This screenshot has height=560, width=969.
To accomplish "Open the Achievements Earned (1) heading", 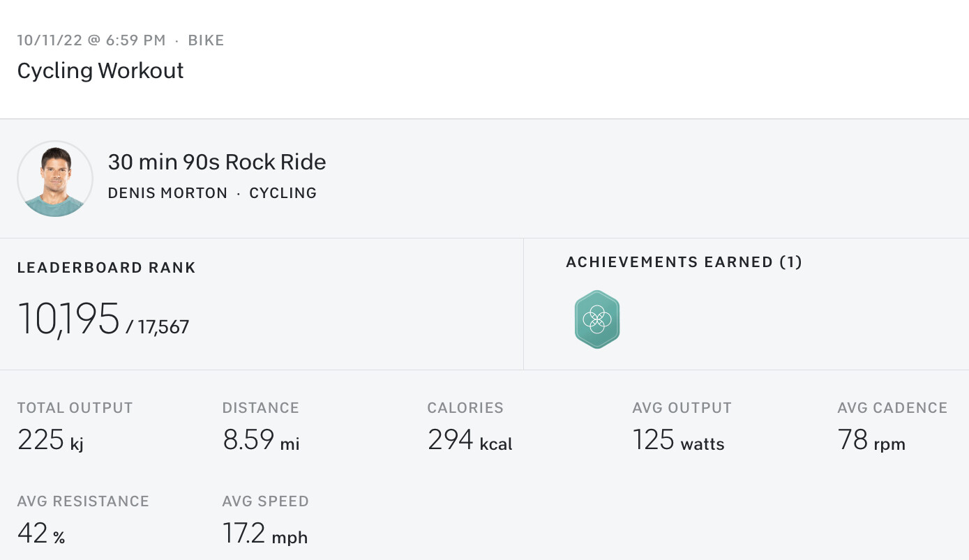I will (684, 262).
